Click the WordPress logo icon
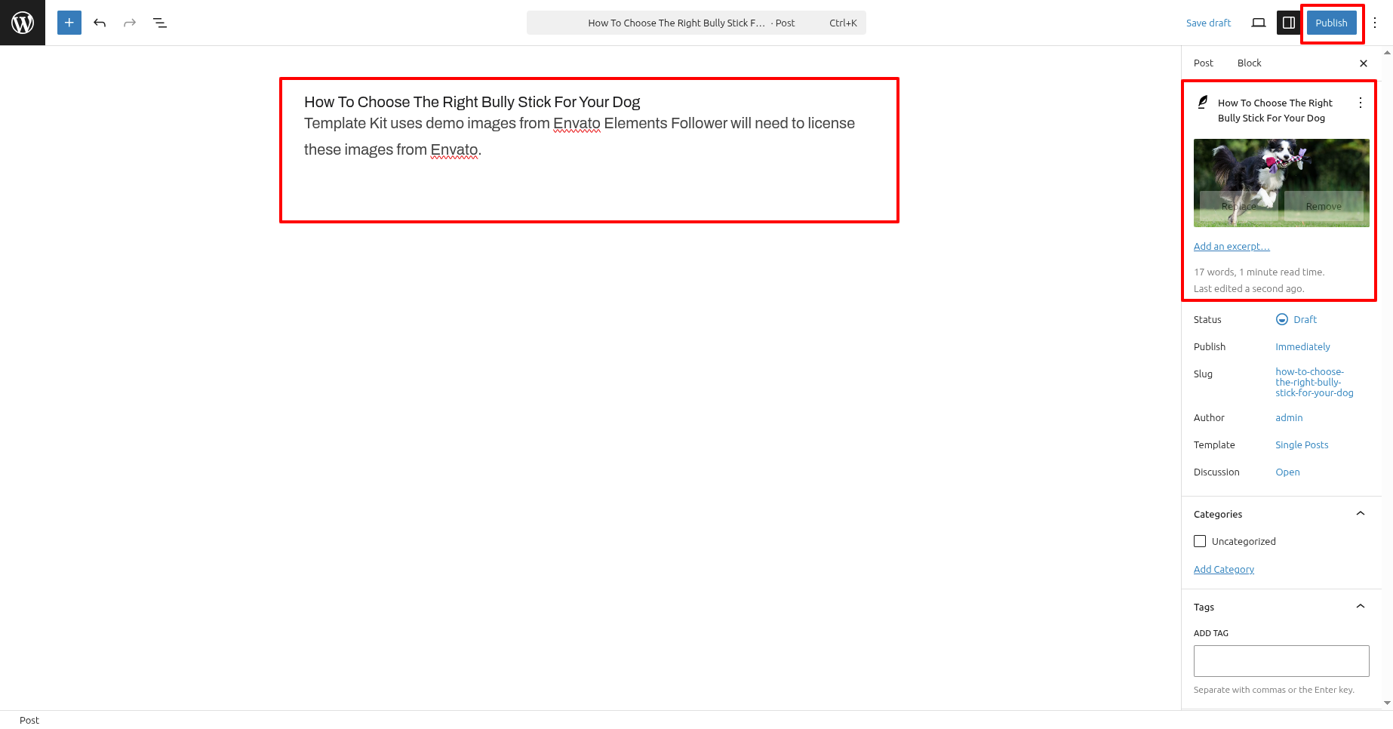 click(23, 23)
